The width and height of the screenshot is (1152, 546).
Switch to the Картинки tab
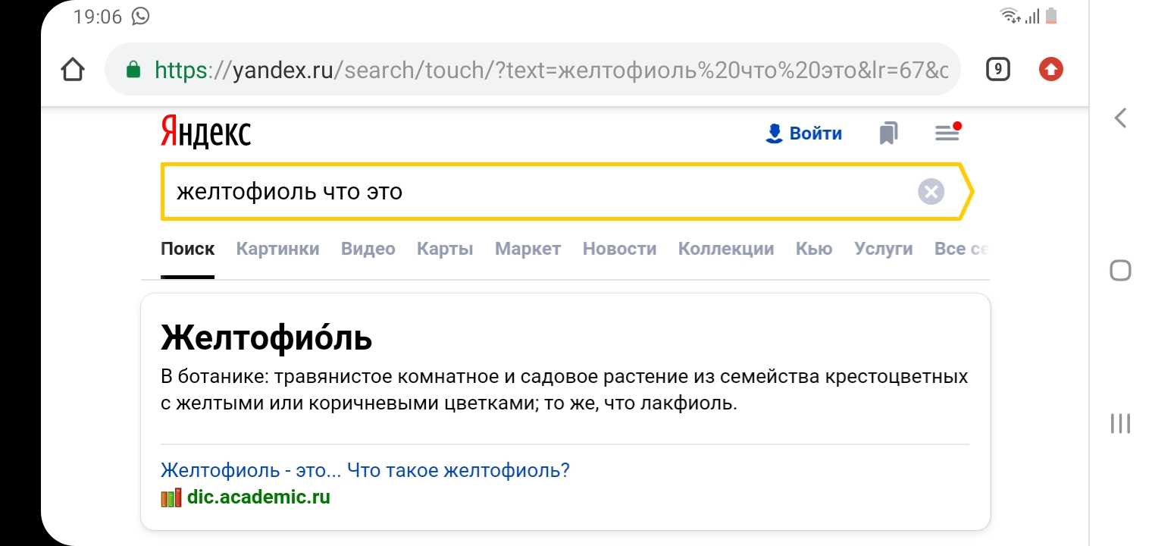(x=277, y=249)
